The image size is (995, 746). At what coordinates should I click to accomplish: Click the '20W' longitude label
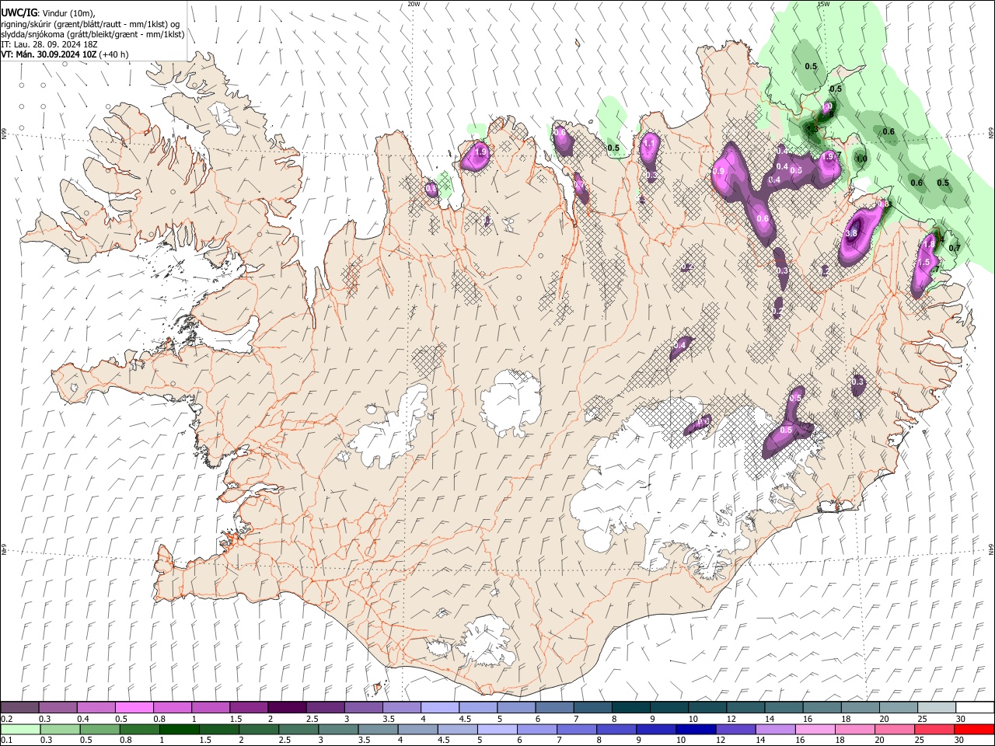414,4
